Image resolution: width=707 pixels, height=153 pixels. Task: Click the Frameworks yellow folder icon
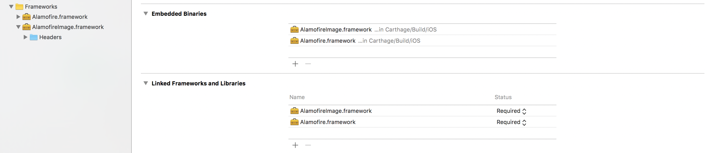19,7
